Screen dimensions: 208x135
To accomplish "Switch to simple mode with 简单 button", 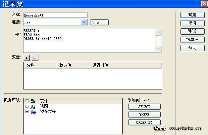I will (192, 40).
